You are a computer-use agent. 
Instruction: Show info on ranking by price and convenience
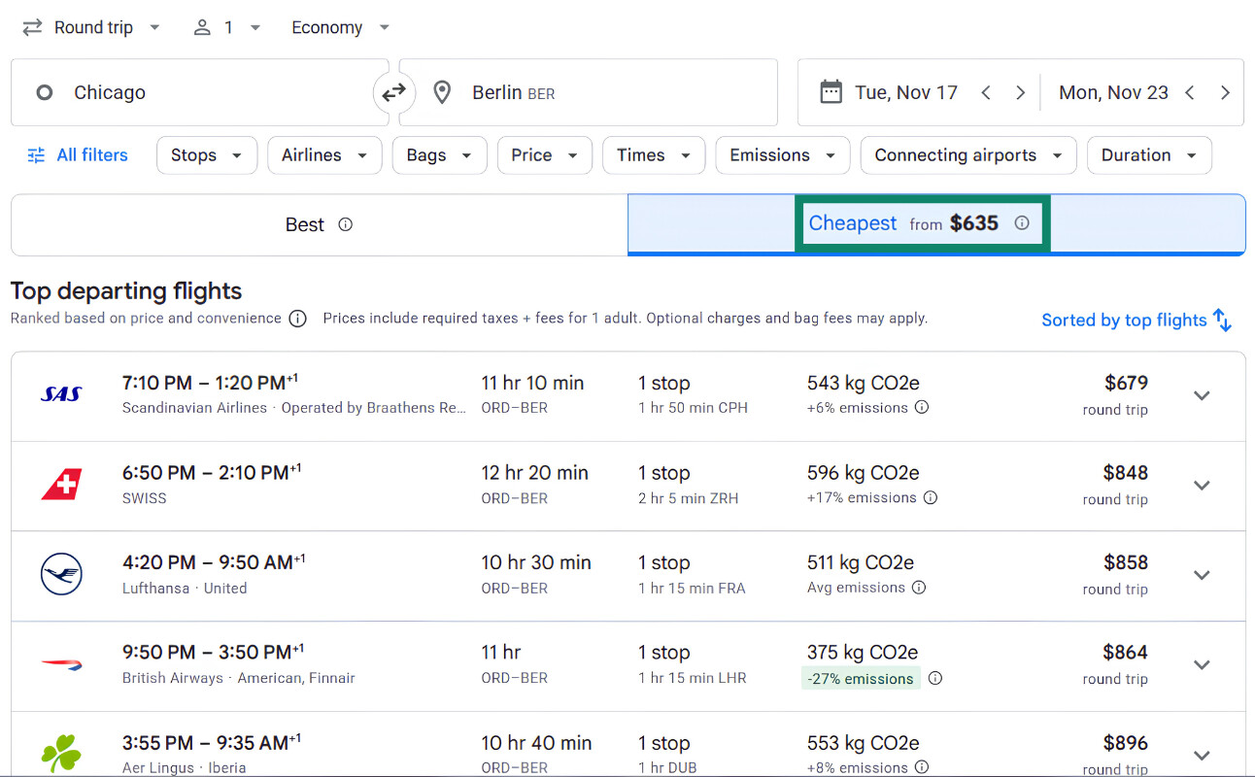[298, 319]
